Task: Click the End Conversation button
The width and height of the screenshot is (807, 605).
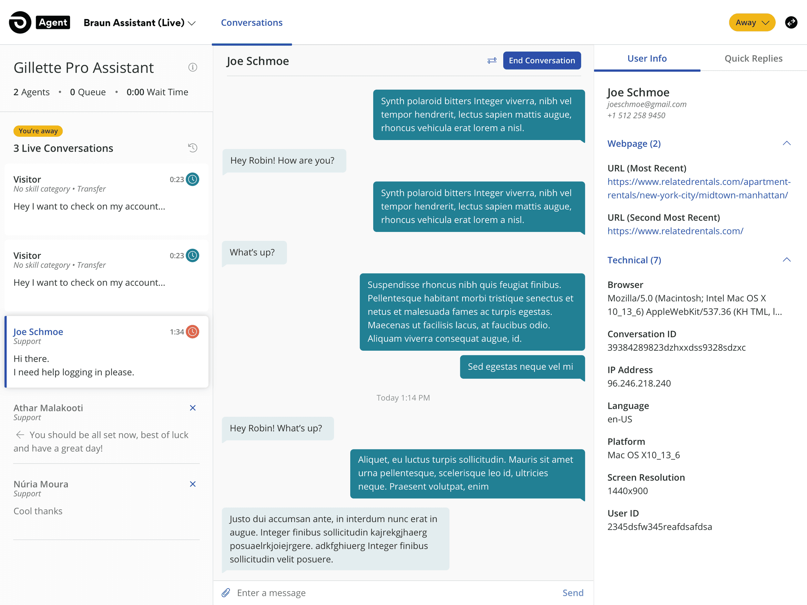Action: pos(542,61)
